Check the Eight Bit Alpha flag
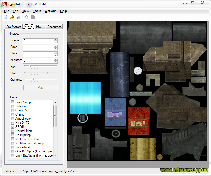The height and width of the screenshot is (176, 211). coord(13,156)
